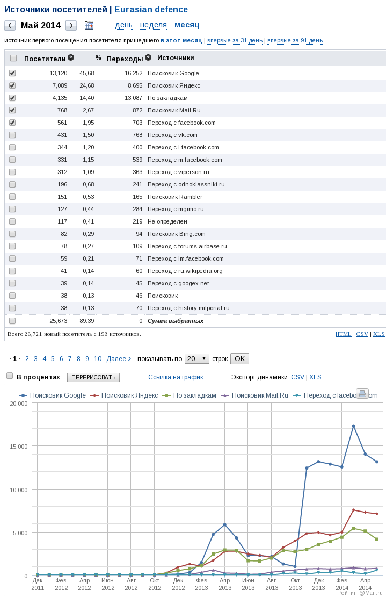Enable the В процентах checkbox
This screenshot has width=386, height=597.
tap(10, 376)
